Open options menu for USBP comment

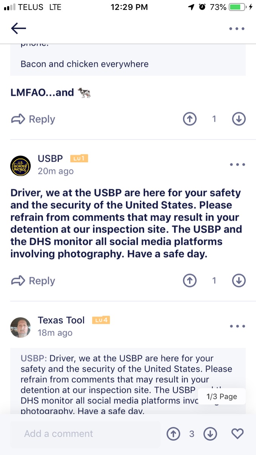click(x=237, y=164)
